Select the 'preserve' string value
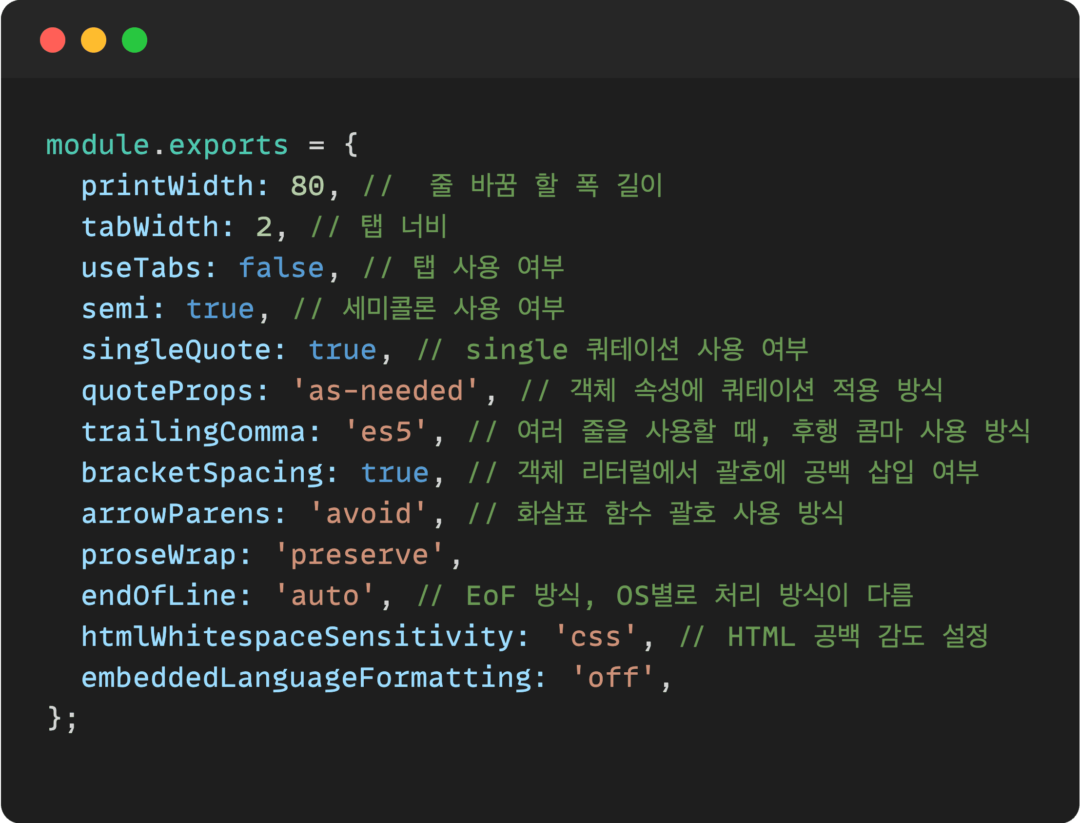Image resolution: width=1081 pixels, height=823 pixels. [x=359, y=555]
